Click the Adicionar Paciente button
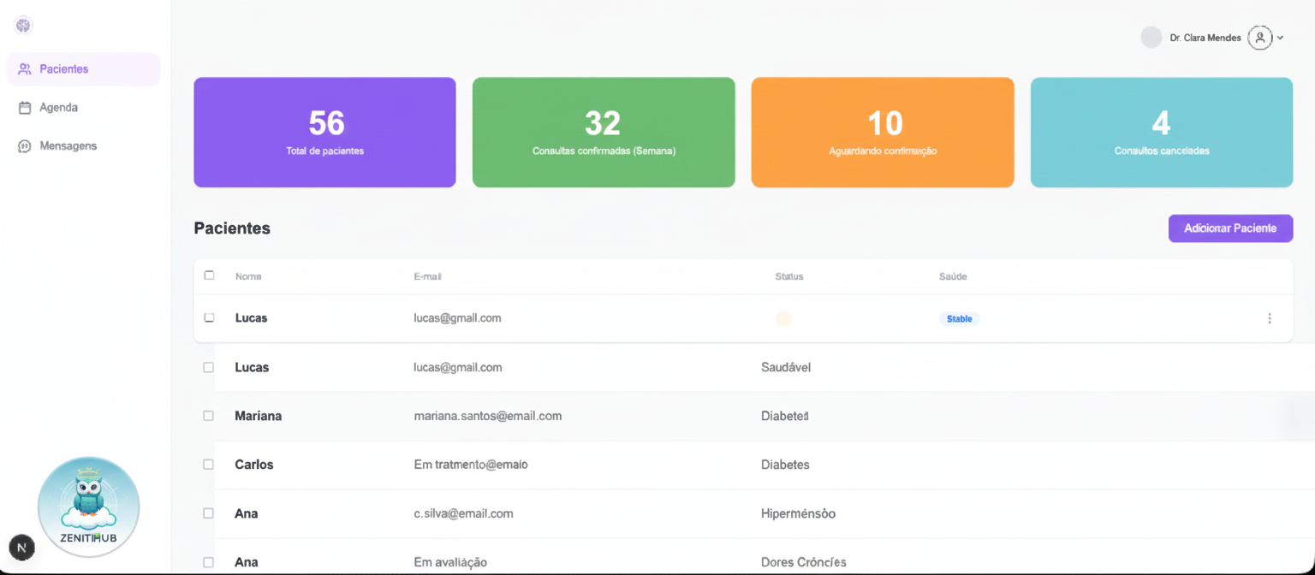 (x=1230, y=228)
